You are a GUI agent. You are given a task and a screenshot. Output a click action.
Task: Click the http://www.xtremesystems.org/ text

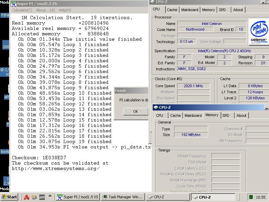click(56, 169)
